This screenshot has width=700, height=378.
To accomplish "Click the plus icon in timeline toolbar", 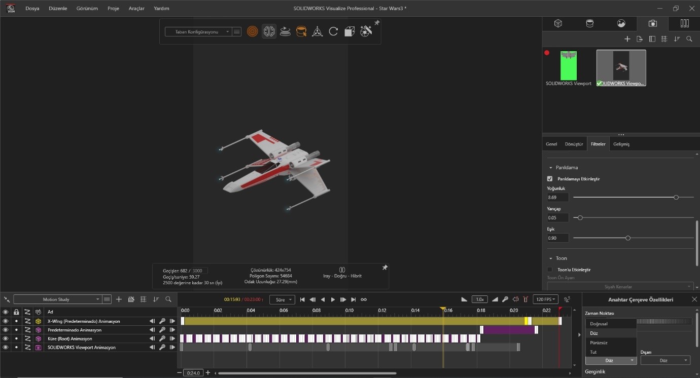I will pos(119,299).
